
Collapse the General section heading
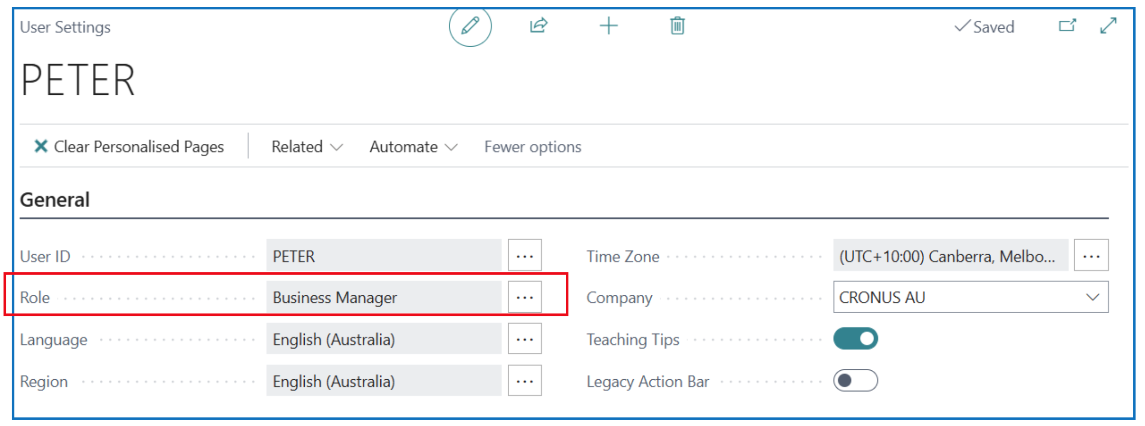click(x=55, y=200)
